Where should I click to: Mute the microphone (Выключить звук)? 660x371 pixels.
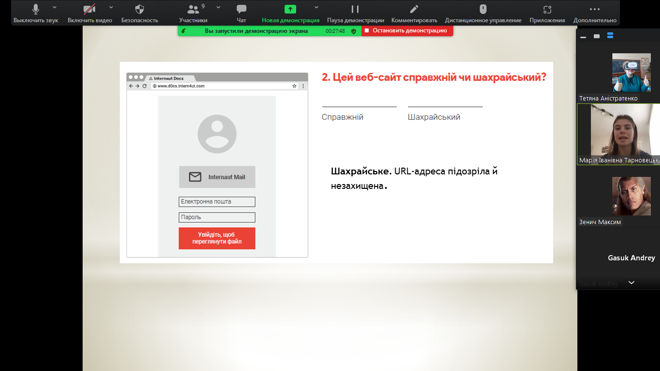tap(36, 13)
